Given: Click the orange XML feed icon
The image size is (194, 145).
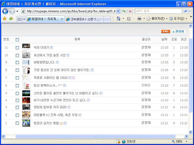Looking at the screenshot, I should coord(166,31).
